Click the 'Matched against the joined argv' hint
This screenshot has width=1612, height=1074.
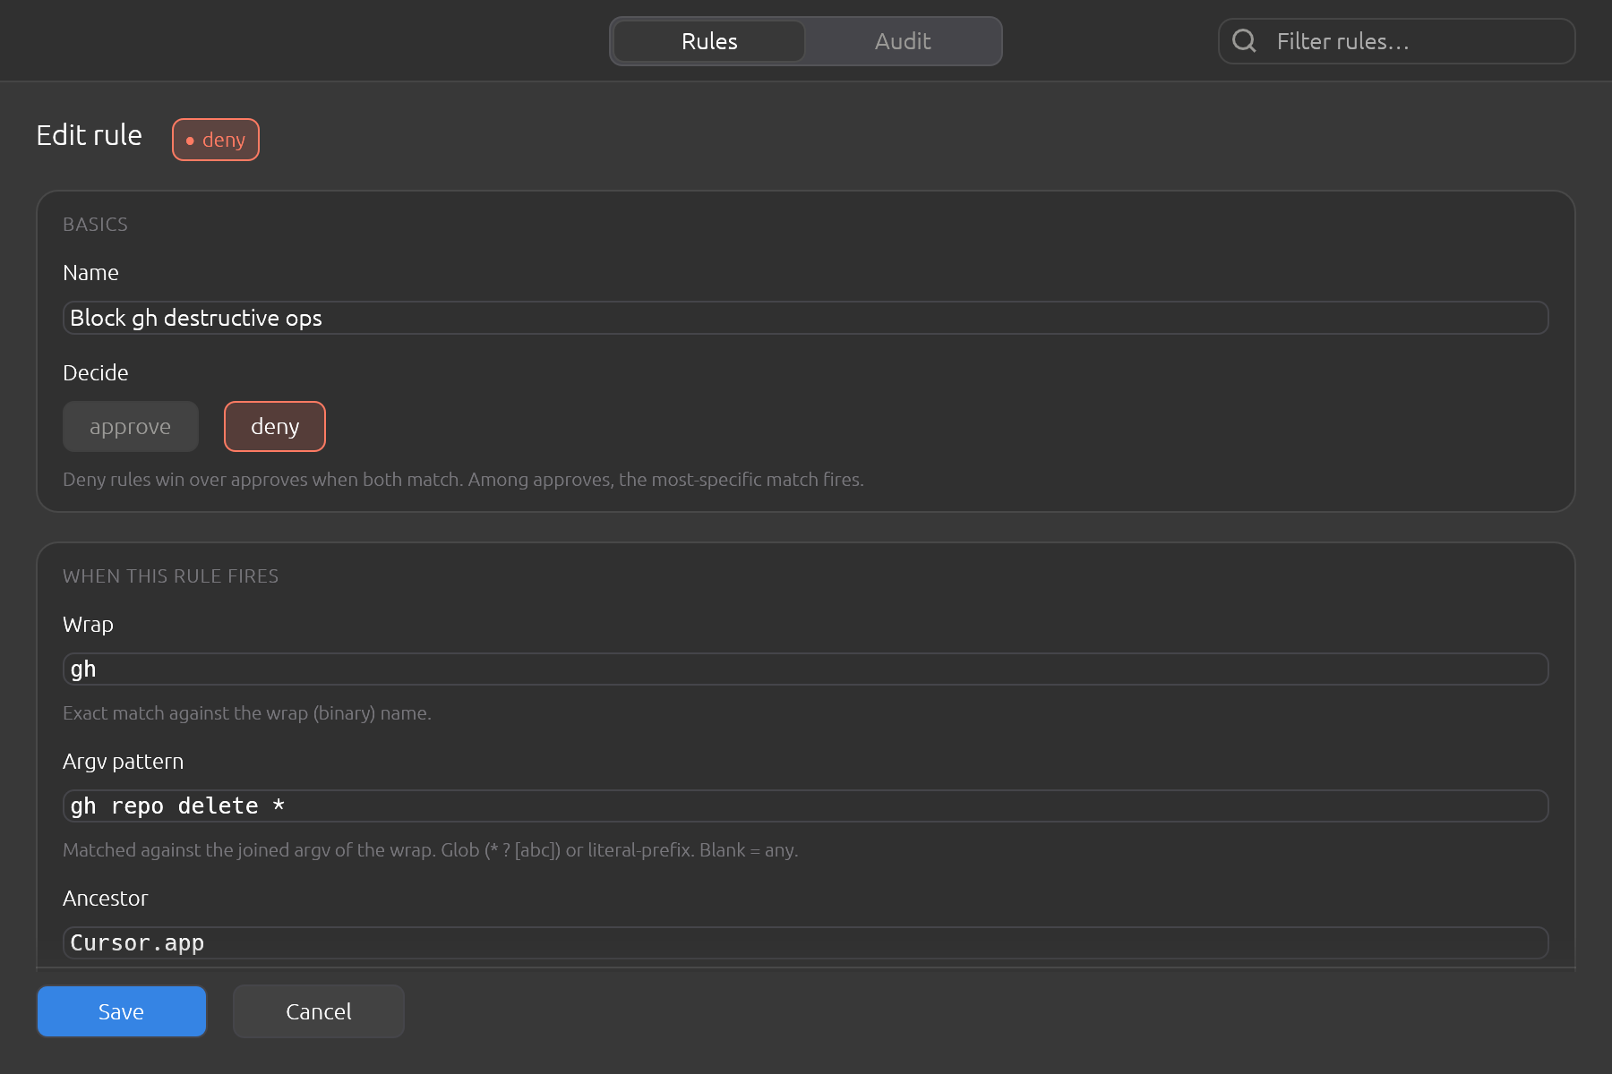click(x=431, y=850)
